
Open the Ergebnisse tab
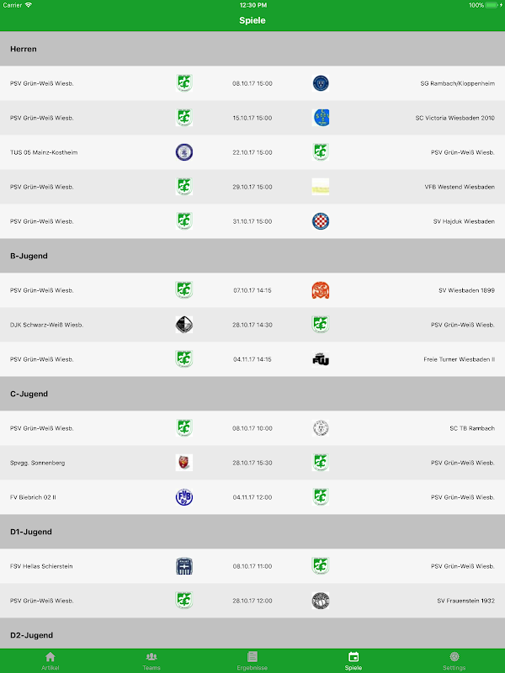point(252,660)
